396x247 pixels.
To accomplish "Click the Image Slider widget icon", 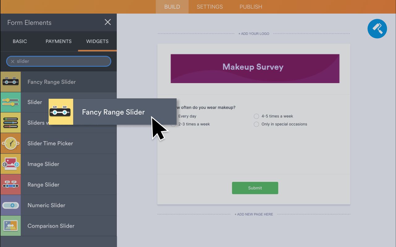I will point(11,164).
